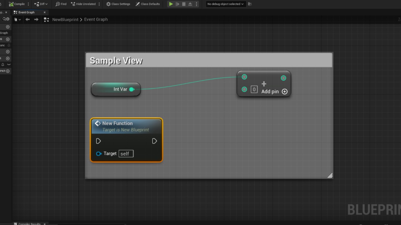
Task: Click the My Blueprint search icon
Action: (x=4, y=19)
